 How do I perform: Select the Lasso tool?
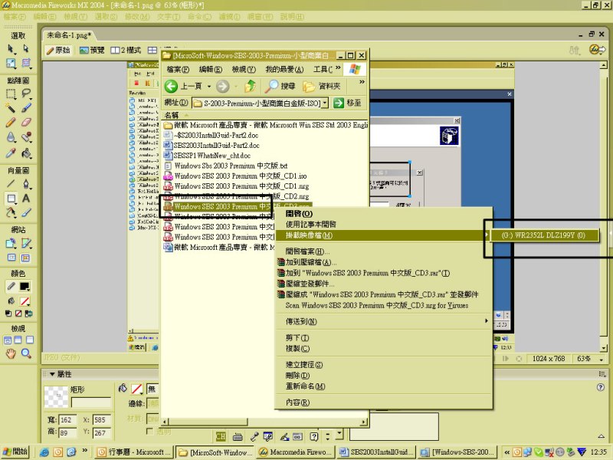[x=26, y=94]
